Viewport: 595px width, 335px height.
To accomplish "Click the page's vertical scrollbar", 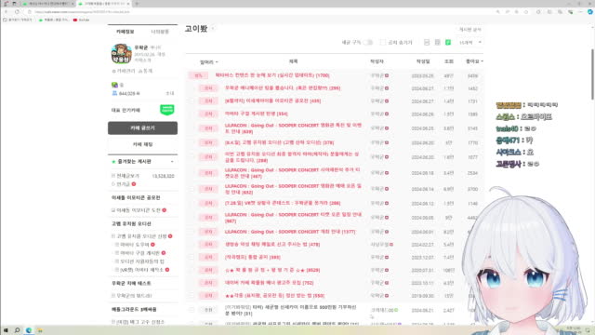I will point(592,74).
